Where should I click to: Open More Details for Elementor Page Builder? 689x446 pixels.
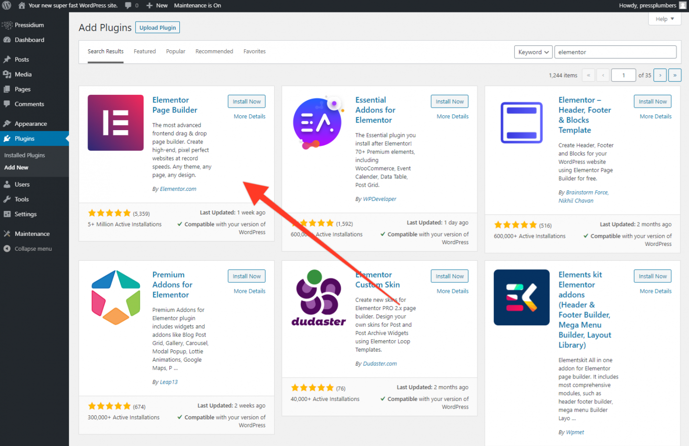249,116
